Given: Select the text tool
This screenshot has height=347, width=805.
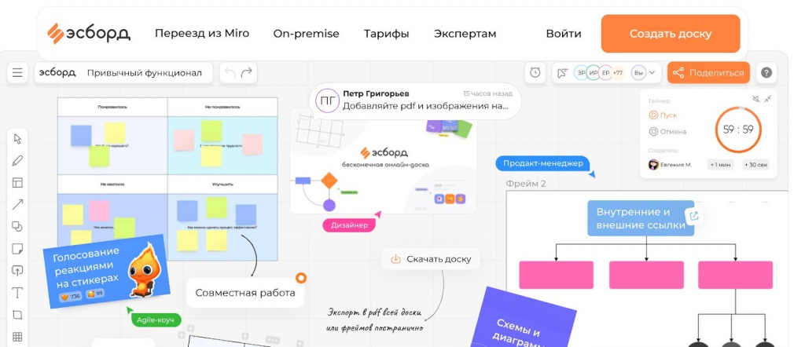Looking at the screenshot, I should pos(17,293).
